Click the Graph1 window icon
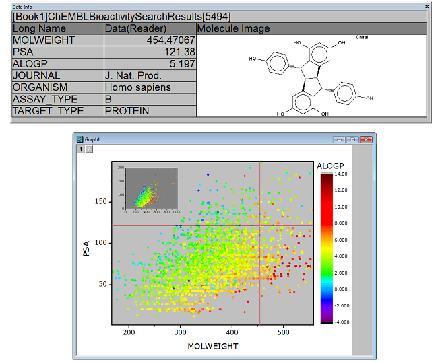The image size is (438, 362). pyautogui.click(x=80, y=139)
